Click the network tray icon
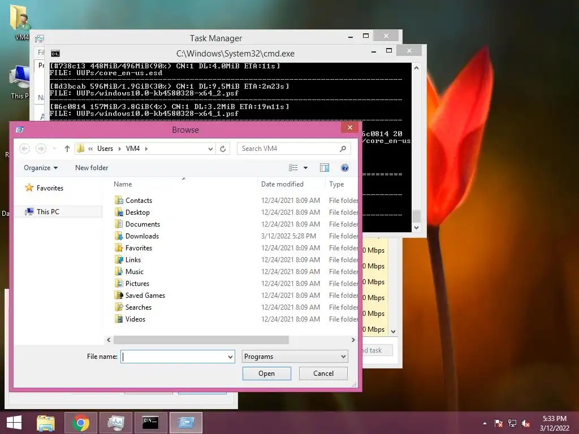579x434 pixels. tap(512, 423)
